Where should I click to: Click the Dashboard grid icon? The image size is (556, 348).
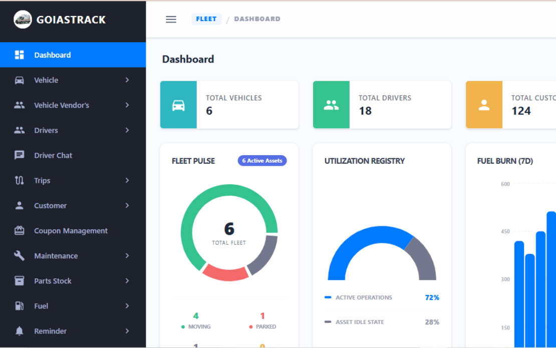pos(19,55)
